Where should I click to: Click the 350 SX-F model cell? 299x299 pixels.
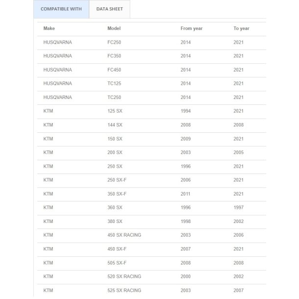point(117,194)
